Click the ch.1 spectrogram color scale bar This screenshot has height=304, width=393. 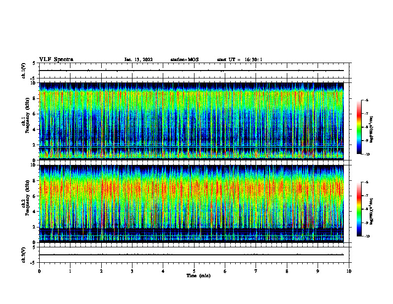[359, 127]
